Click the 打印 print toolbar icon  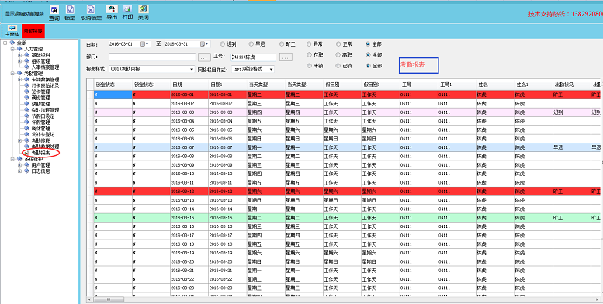click(128, 9)
